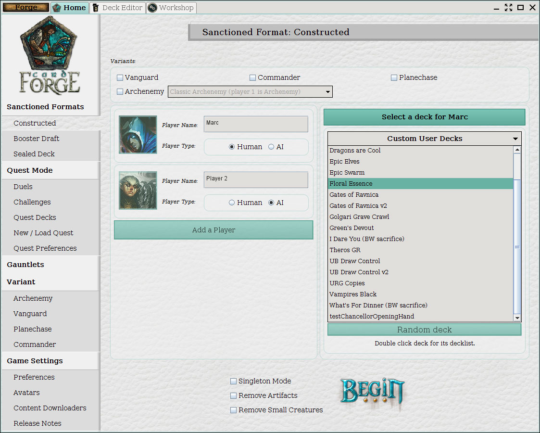The width and height of the screenshot is (540, 433).
Task: Click Marc's hooded avatar portrait
Action: point(138,135)
